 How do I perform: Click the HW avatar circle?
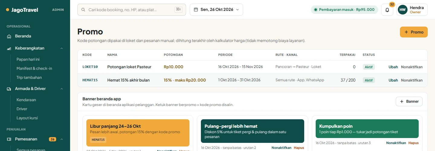coord(403,10)
